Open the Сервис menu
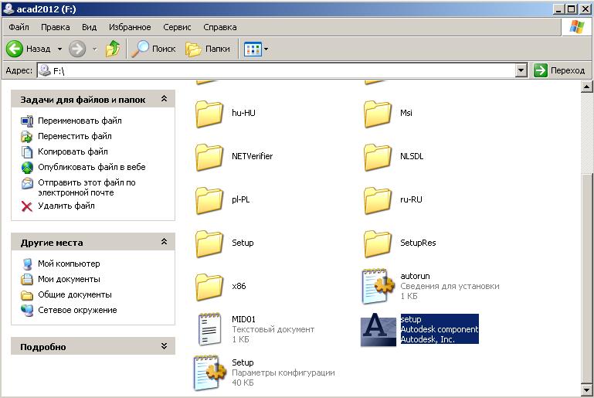 177,27
